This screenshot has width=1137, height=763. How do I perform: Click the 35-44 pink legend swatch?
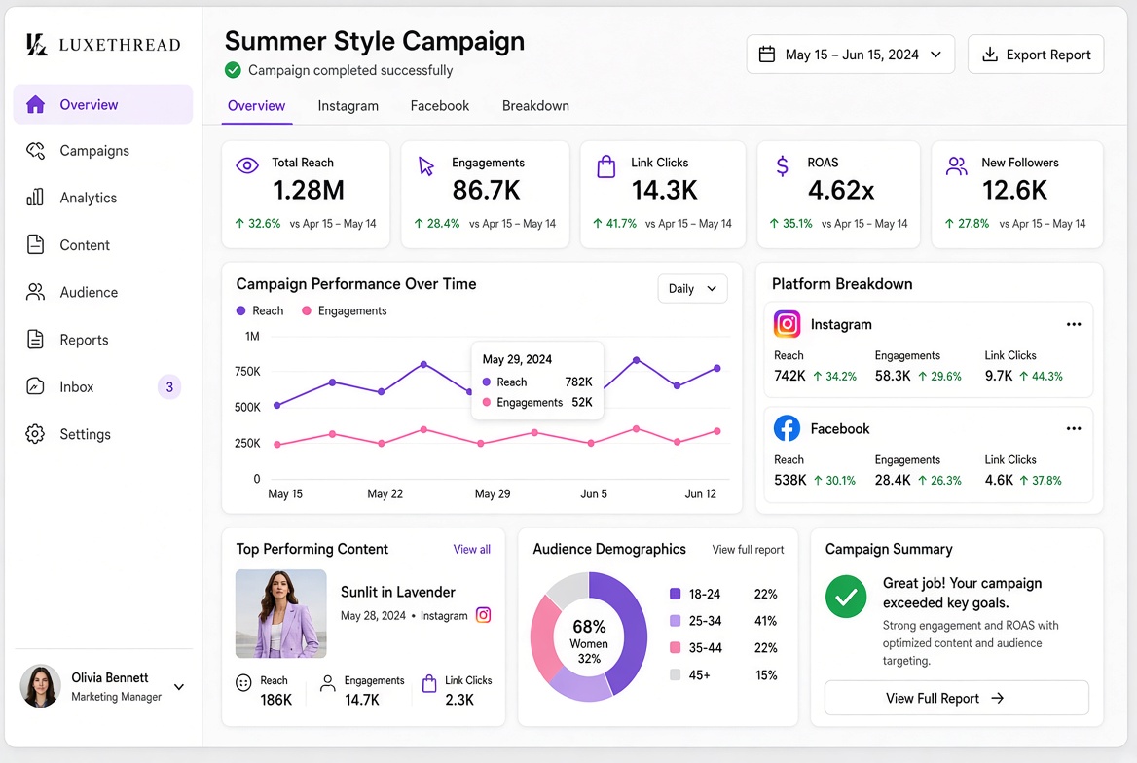[676, 647]
